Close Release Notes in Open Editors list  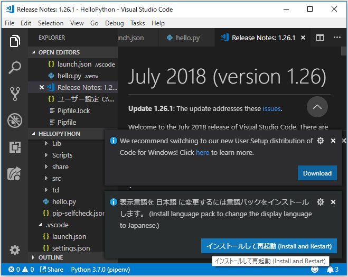click(x=42, y=87)
